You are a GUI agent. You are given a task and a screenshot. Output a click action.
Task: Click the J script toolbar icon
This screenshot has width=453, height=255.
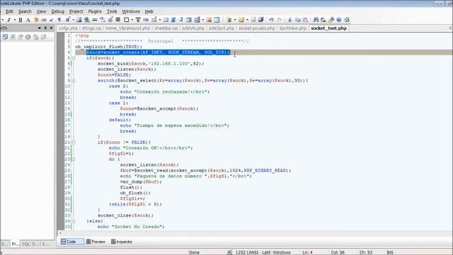tap(181, 20)
